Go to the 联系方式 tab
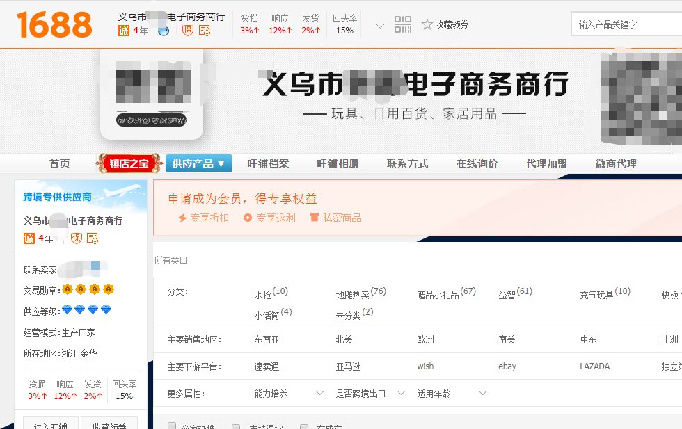 pos(407,163)
